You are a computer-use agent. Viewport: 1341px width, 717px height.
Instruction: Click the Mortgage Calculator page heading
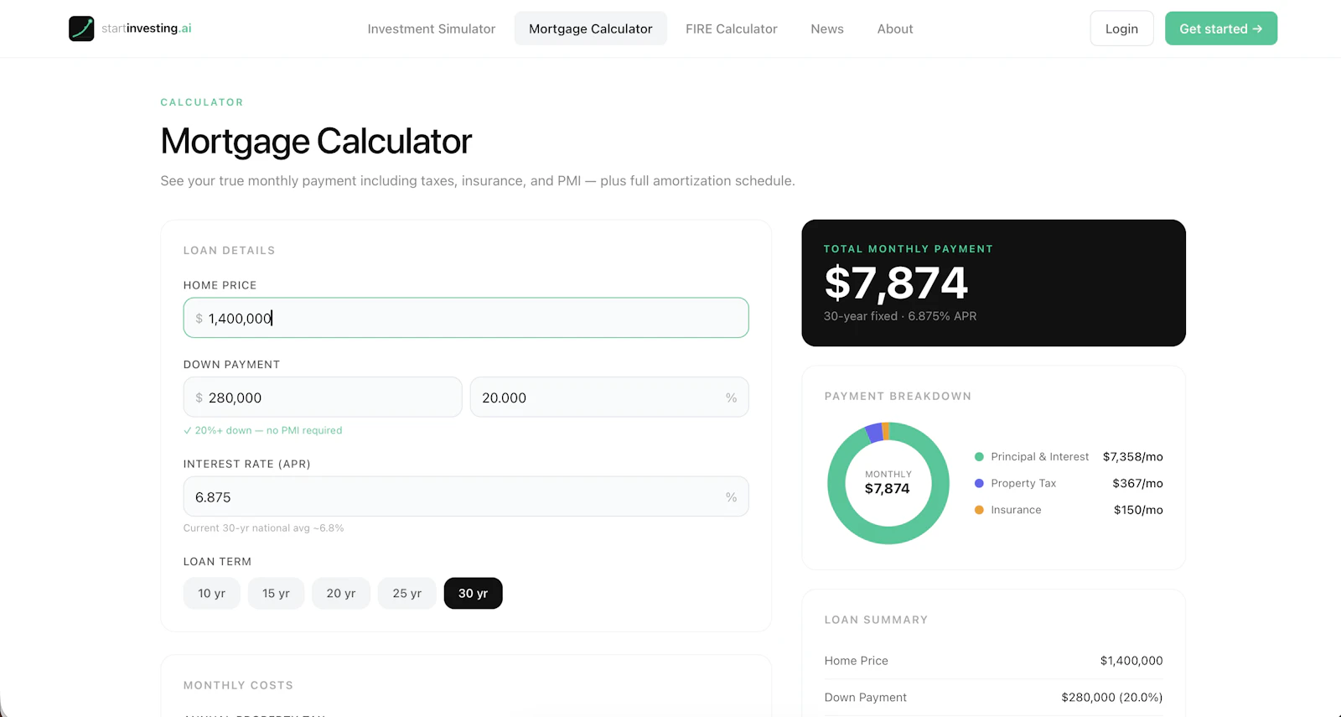(x=316, y=141)
